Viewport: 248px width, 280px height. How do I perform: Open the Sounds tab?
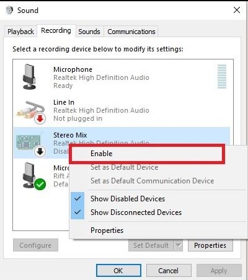89,32
